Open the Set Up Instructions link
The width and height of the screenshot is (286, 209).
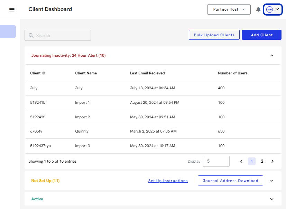[x=168, y=181]
